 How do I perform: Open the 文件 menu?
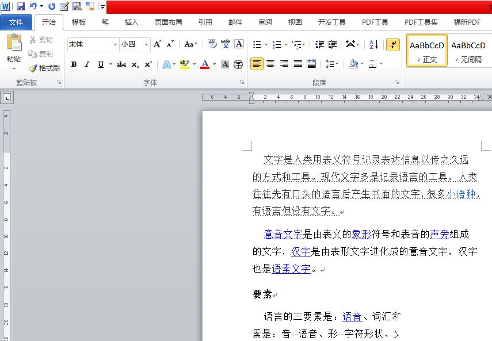17,22
